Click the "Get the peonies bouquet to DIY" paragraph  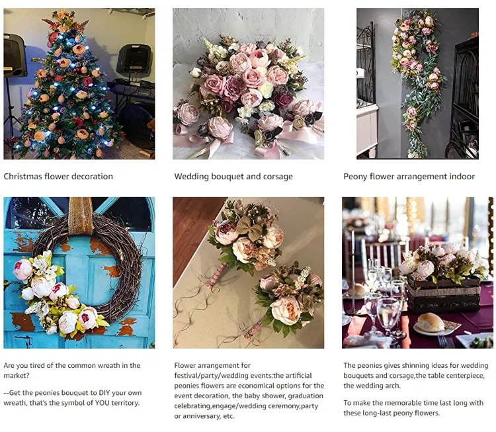click(73, 398)
